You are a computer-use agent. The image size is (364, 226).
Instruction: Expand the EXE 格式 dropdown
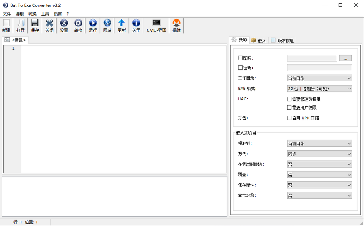click(319, 89)
